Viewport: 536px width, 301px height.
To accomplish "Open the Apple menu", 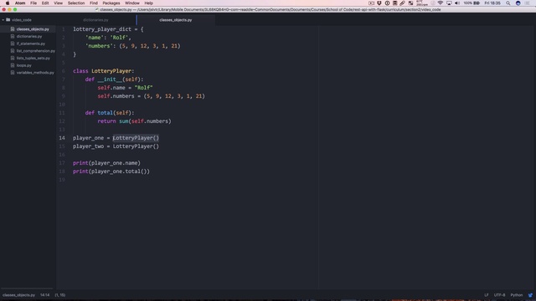I will click(x=8, y=3).
